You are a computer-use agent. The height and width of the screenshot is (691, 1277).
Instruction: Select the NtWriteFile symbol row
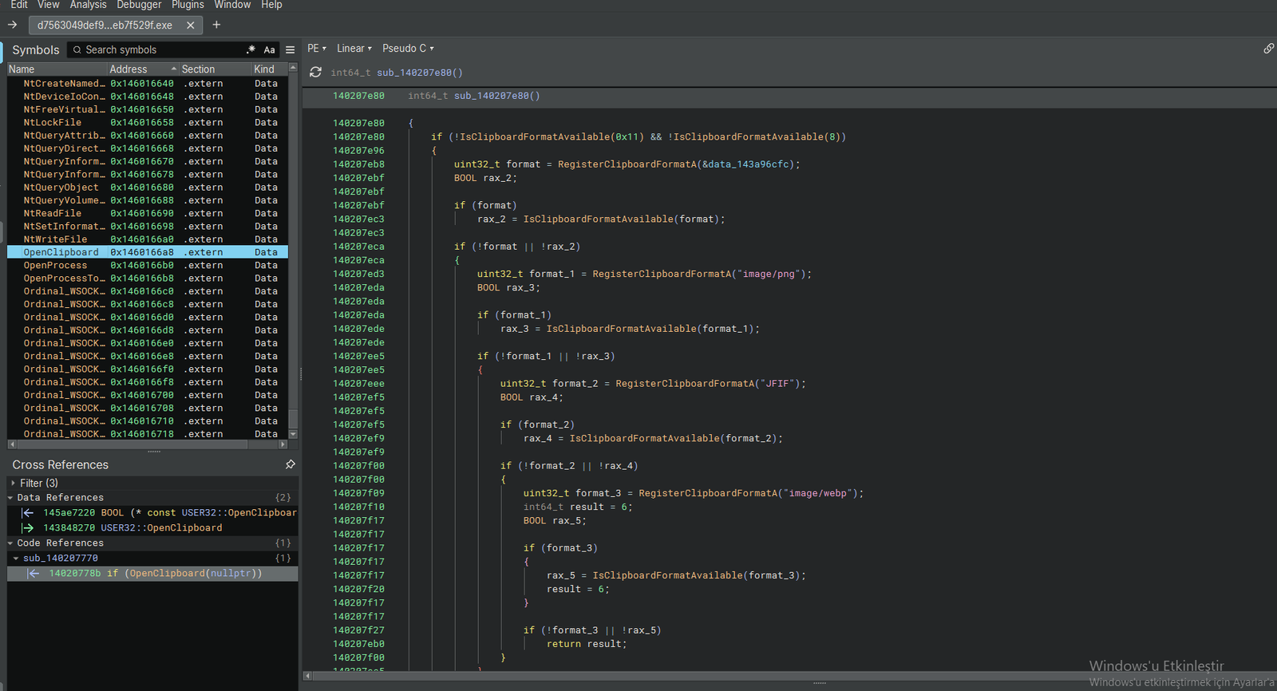(148, 239)
